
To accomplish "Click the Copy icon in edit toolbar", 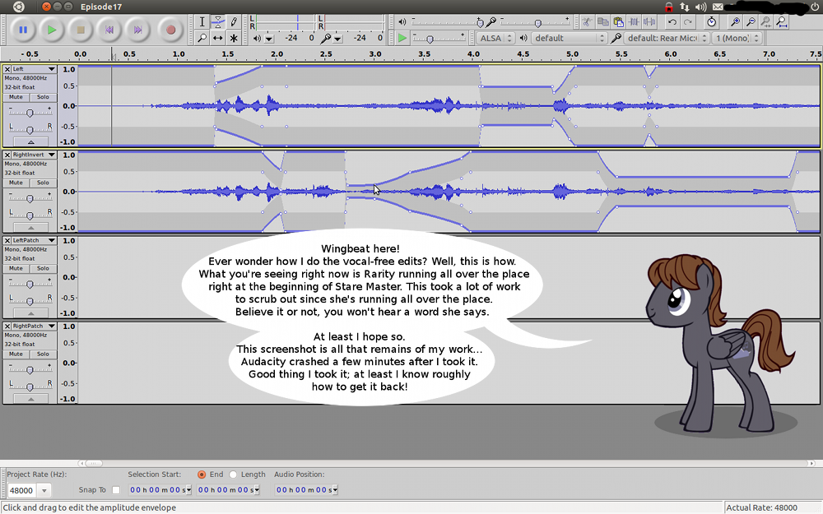I will pos(602,22).
